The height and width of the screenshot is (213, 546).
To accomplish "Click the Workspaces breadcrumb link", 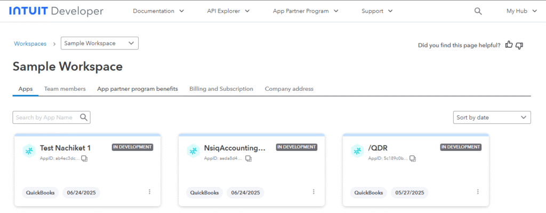I will coord(30,44).
